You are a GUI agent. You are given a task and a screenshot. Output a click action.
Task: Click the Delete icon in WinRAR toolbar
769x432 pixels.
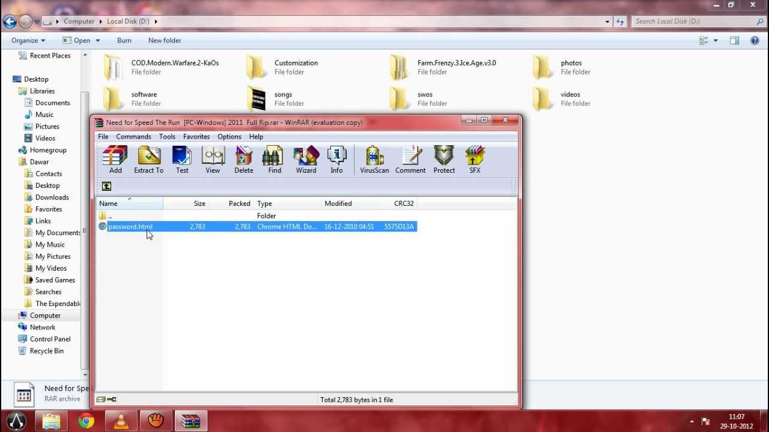pos(243,160)
